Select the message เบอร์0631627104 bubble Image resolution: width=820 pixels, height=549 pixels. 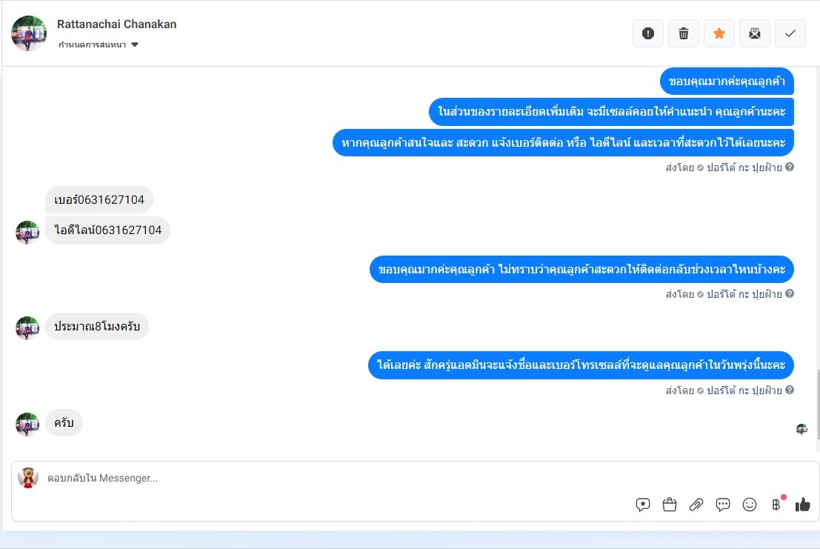(x=99, y=200)
